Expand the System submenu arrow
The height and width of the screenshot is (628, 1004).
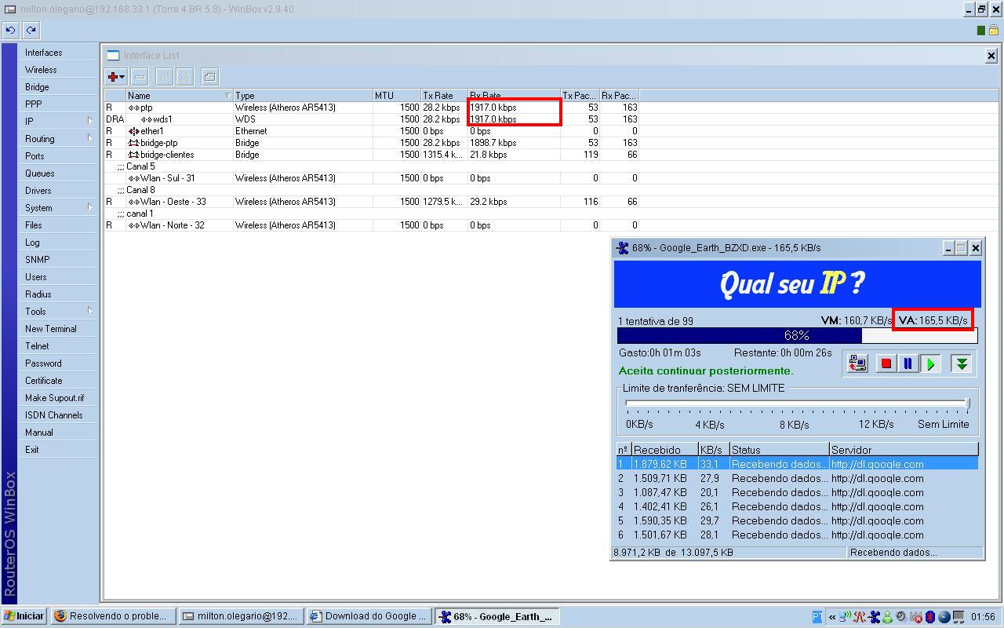pos(89,207)
